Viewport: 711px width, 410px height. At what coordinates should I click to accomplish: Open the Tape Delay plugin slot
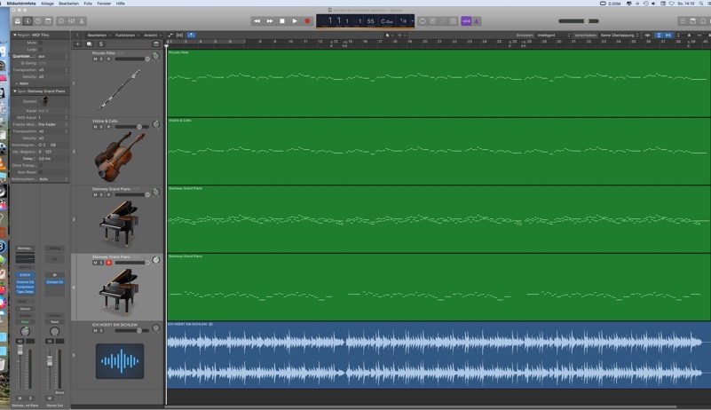(x=25, y=292)
